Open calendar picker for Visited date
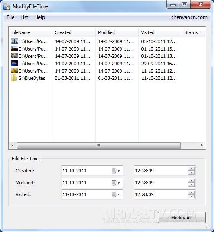The height and width of the screenshot is (232, 214). [x=116, y=194]
